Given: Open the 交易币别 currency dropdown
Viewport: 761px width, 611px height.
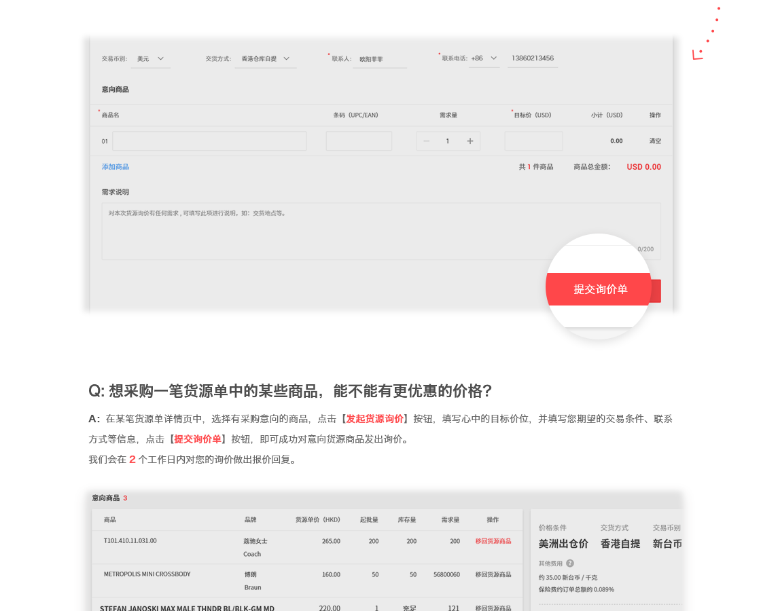Looking at the screenshot, I should tap(151, 59).
